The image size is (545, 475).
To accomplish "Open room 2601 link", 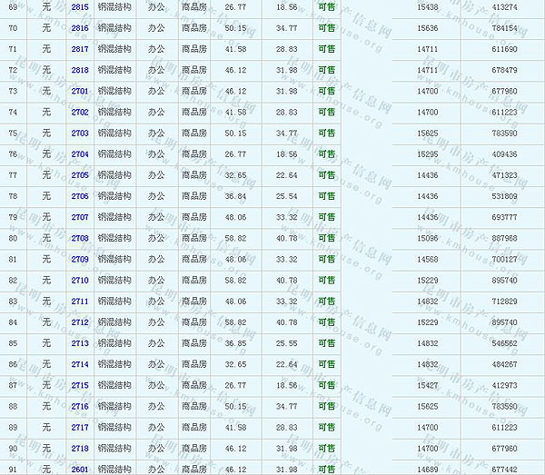I will [x=80, y=469].
